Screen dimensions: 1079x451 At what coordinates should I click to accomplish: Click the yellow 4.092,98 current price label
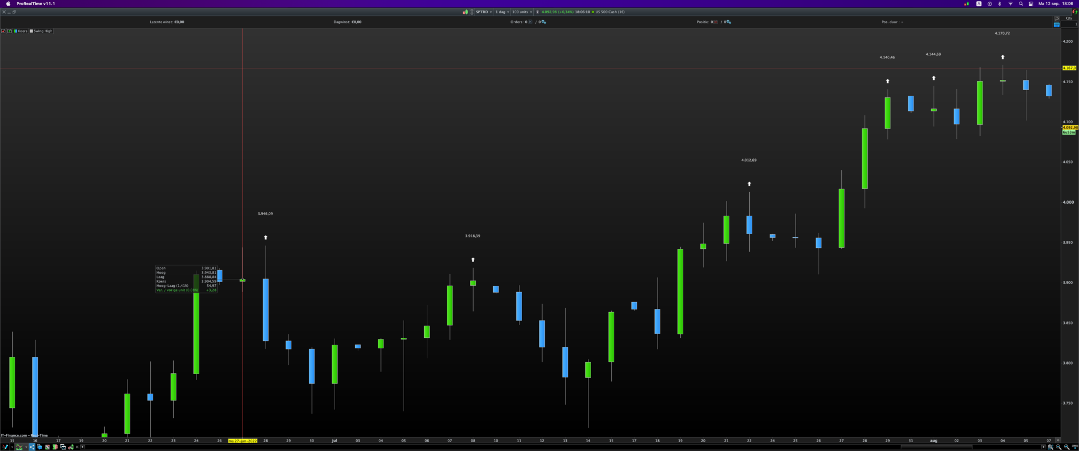[x=1070, y=127]
